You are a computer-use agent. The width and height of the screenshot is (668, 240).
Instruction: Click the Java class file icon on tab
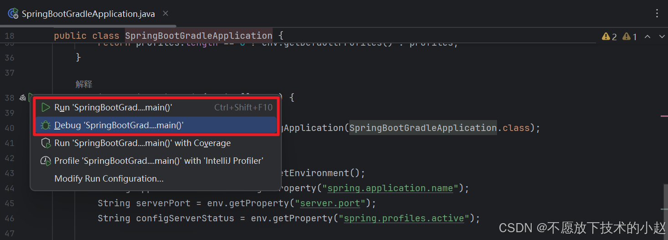[13, 14]
